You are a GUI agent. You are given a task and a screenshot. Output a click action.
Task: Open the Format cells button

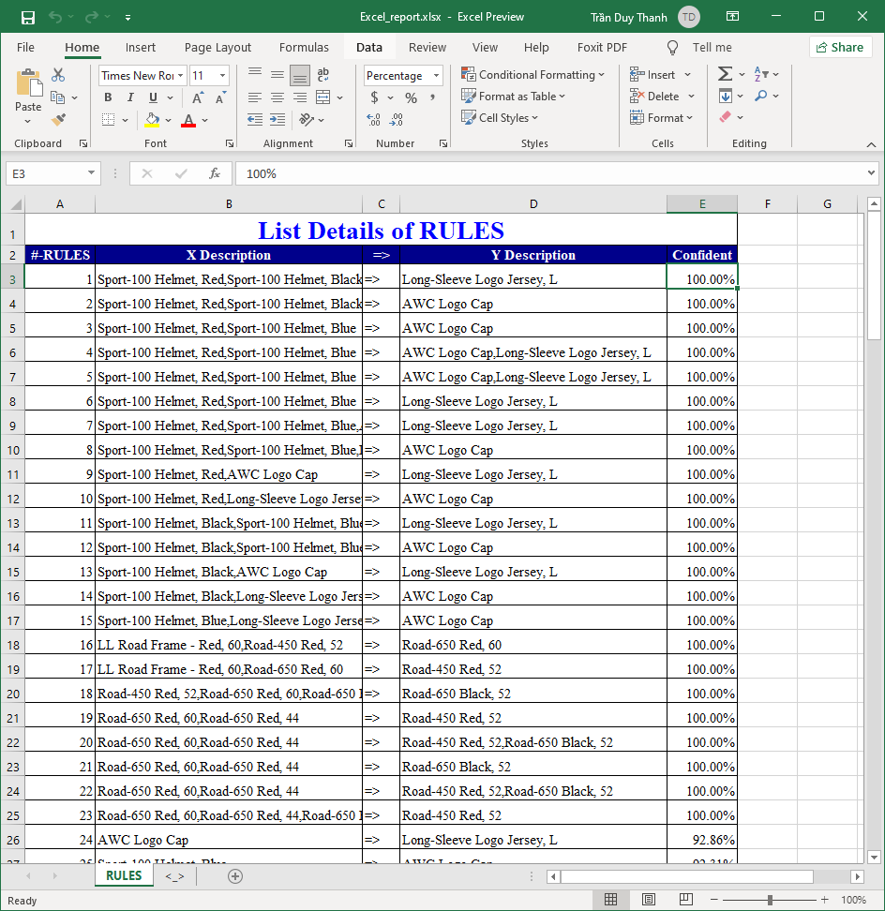[x=661, y=117]
